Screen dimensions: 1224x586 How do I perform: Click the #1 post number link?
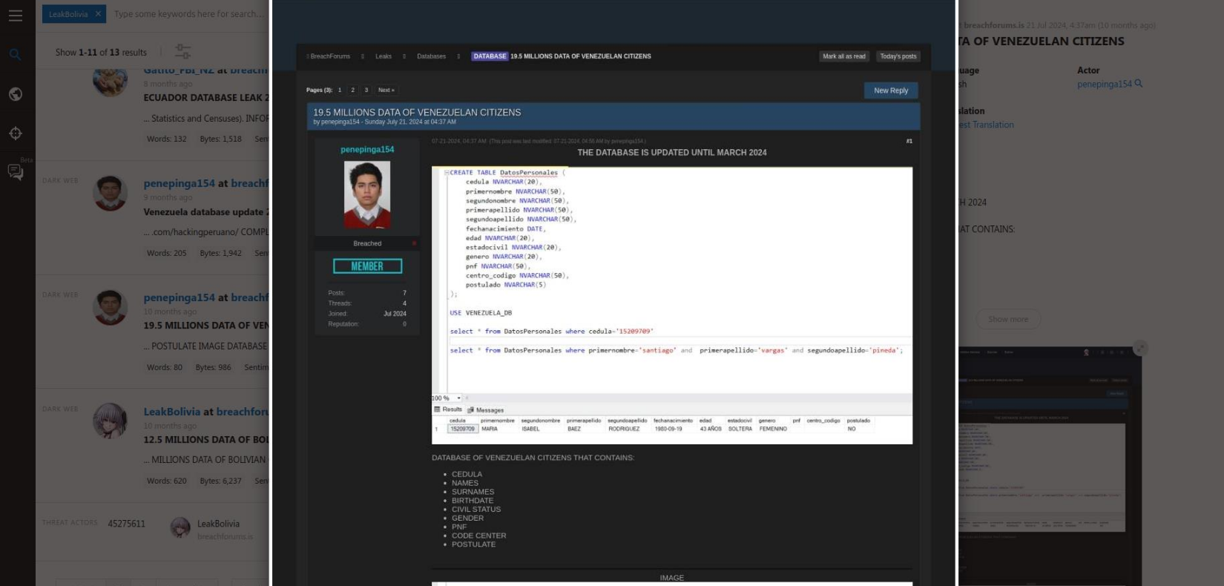(x=909, y=141)
